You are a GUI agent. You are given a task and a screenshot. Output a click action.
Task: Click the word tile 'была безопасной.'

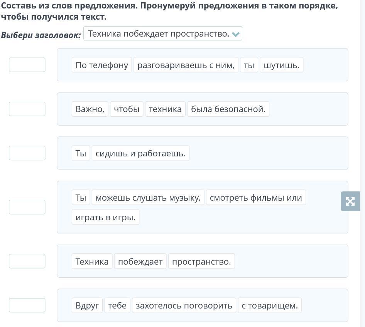(228, 109)
